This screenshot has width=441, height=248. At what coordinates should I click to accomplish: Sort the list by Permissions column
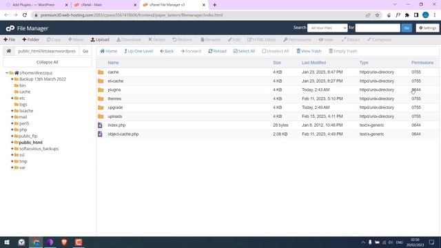pos(422,63)
